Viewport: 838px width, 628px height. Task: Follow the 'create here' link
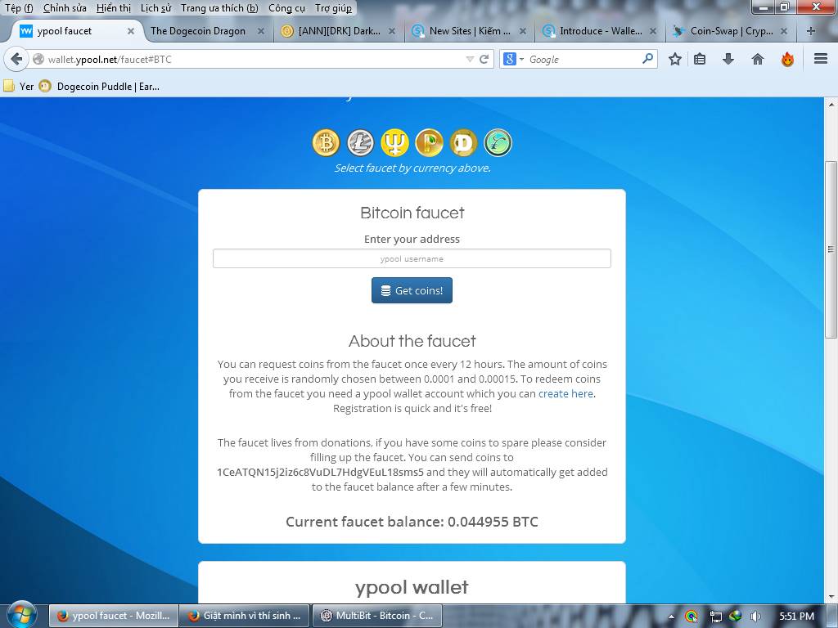click(x=565, y=393)
